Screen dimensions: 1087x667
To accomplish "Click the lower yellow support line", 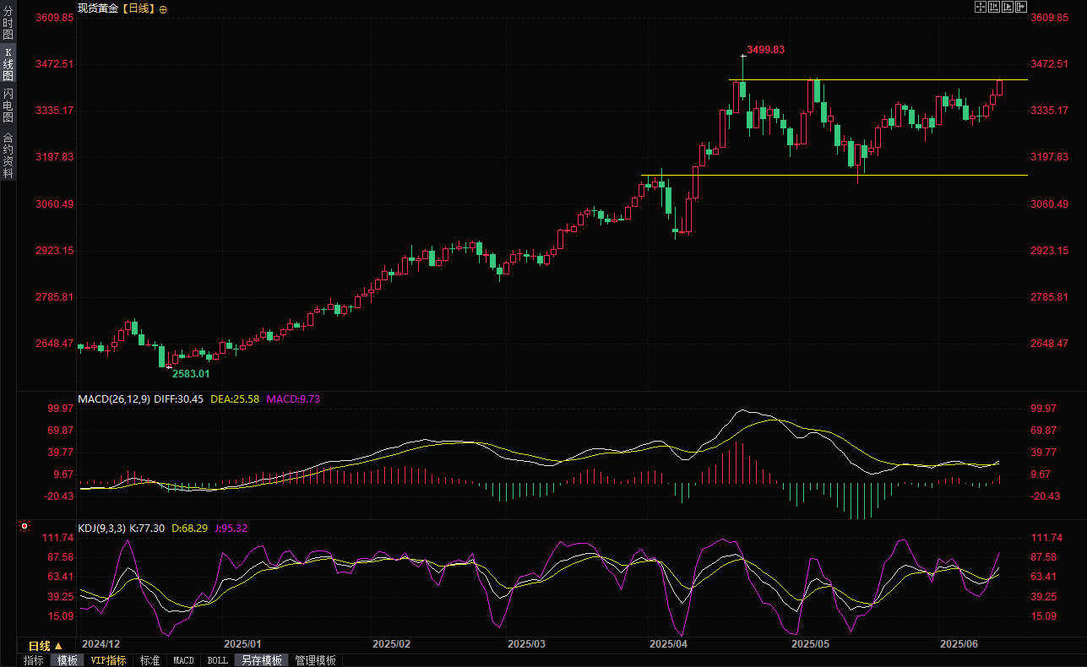I will (x=834, y=176).
